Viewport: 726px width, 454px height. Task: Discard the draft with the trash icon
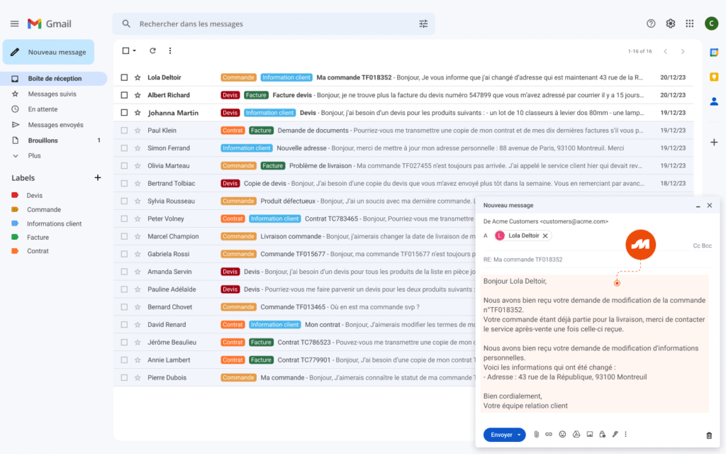coord(708,434)
